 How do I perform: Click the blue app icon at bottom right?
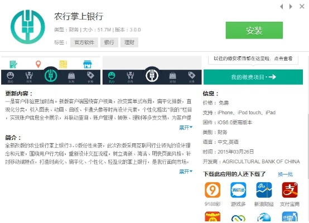[x=289, y=217]
